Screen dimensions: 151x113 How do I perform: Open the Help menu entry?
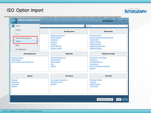(x=17, y=45)
